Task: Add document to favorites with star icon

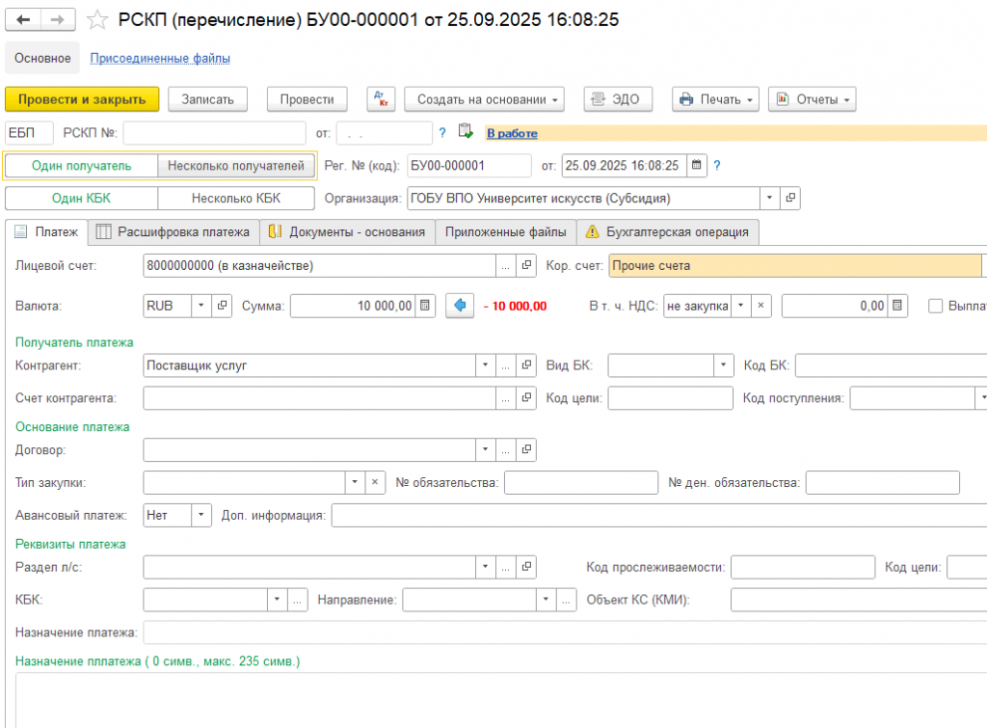Action: (97, 19)
